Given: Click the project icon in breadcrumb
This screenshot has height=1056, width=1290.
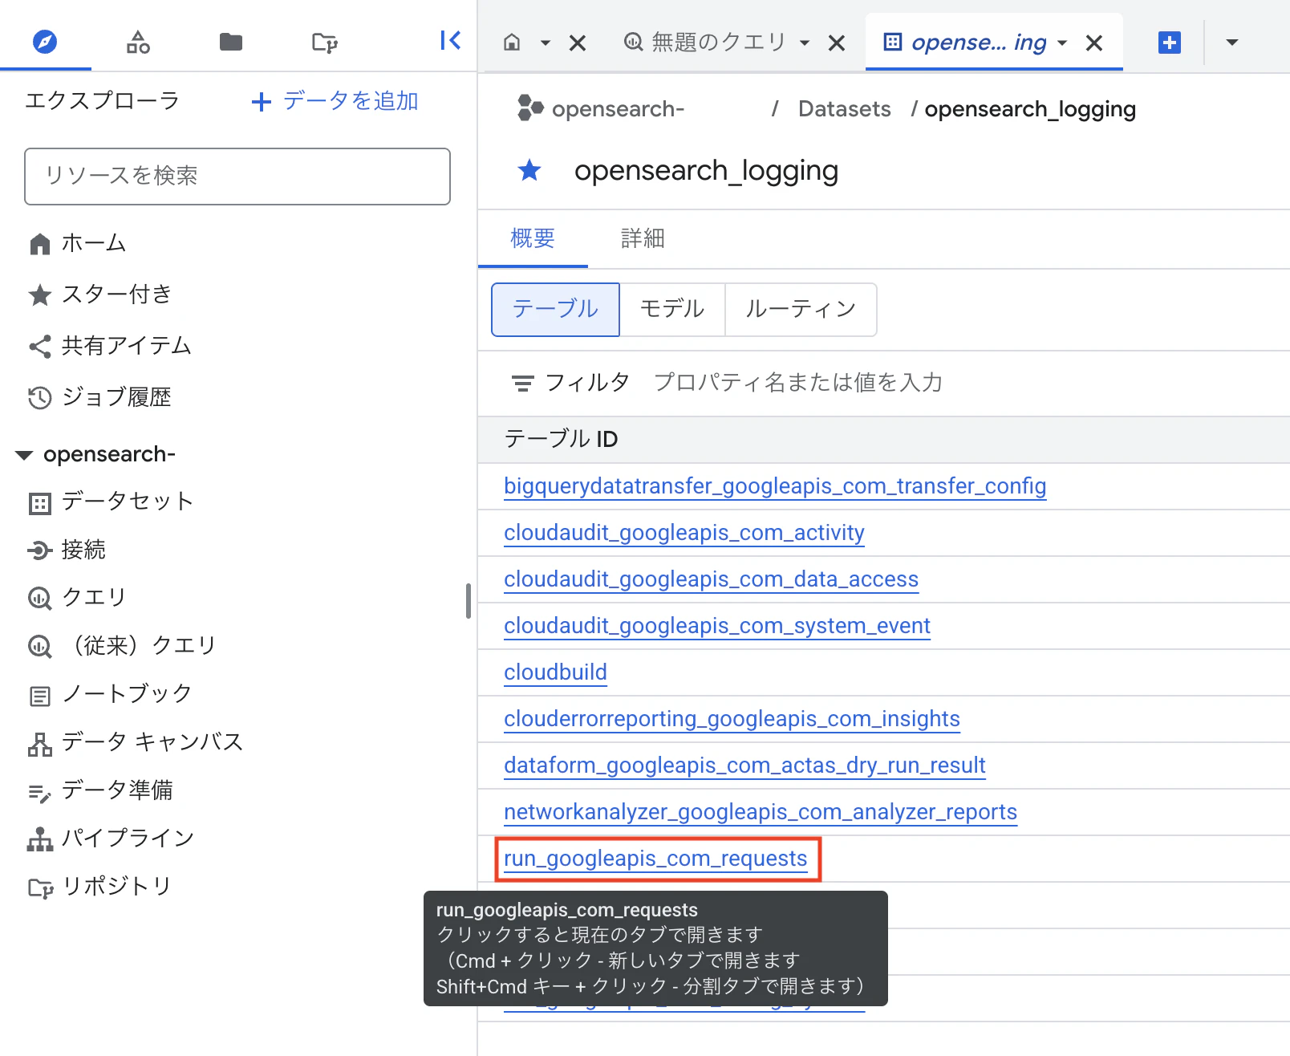Looking at the screenshot, I should (530, 108).
